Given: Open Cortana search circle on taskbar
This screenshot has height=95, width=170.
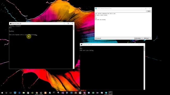Looking at the screenshot, I should pos(6,93).
